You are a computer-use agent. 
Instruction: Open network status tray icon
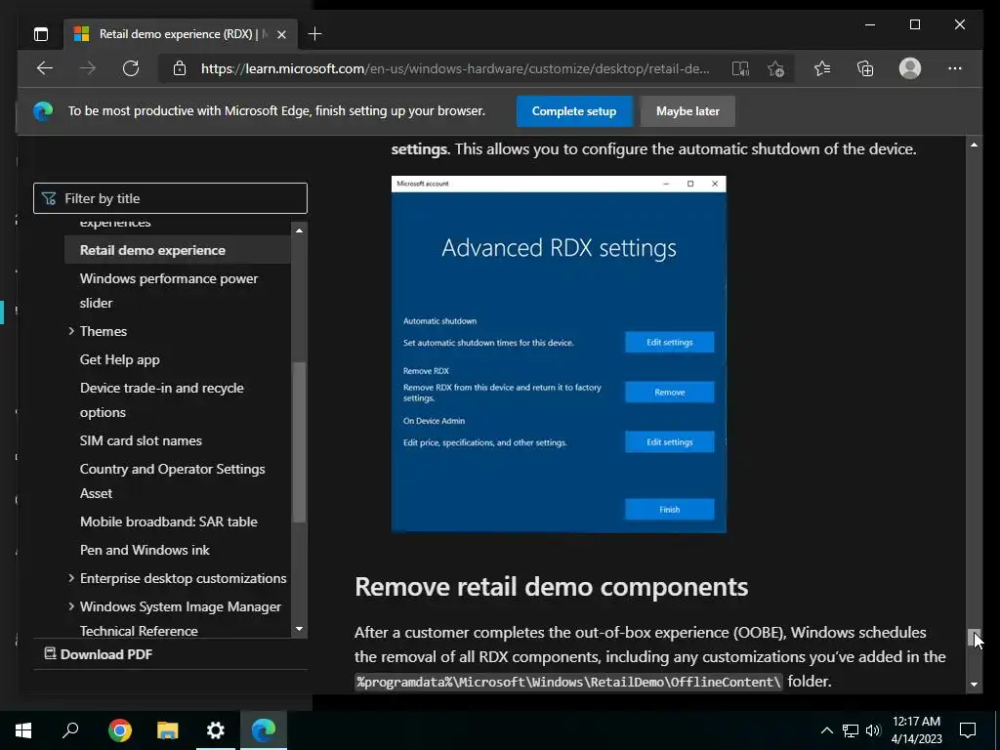851,730
